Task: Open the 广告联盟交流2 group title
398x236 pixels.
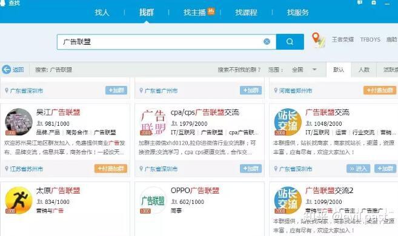Action: point(329,191)
